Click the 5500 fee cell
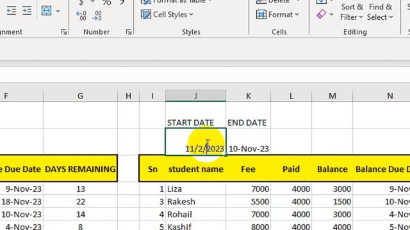Image resolution: width=410 pixels, height=230 pixels. [248, 201]
